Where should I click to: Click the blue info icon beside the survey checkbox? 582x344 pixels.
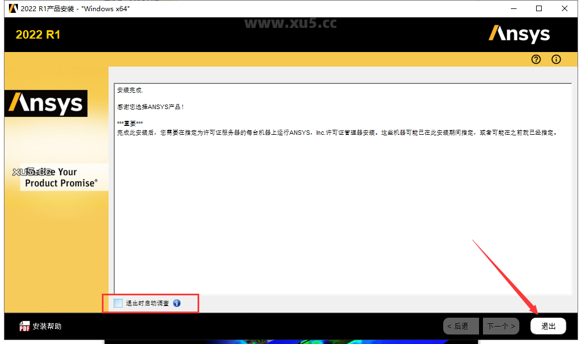tap(177, 303)
